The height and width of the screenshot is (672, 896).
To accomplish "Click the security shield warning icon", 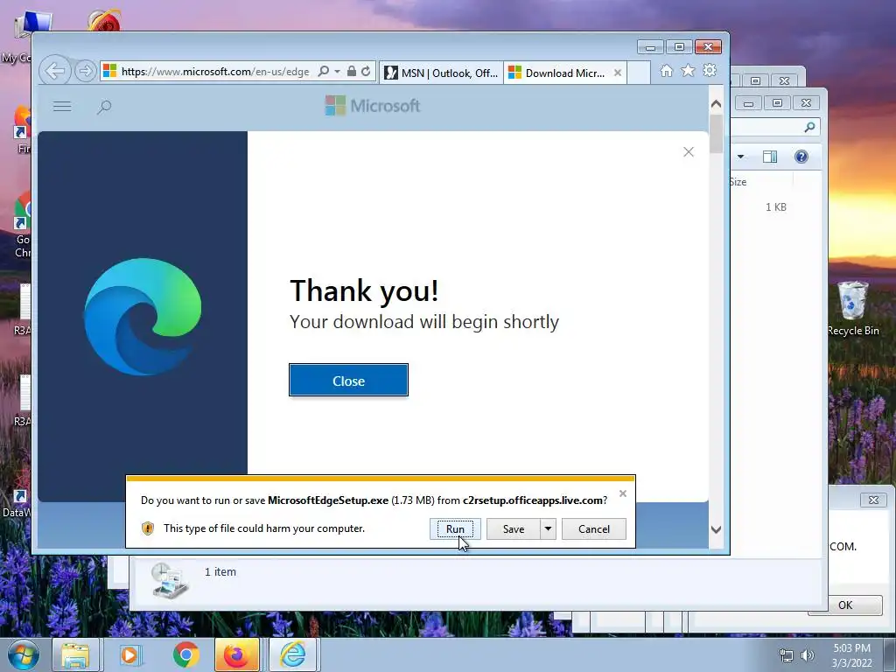I will (x=147, y=528).
